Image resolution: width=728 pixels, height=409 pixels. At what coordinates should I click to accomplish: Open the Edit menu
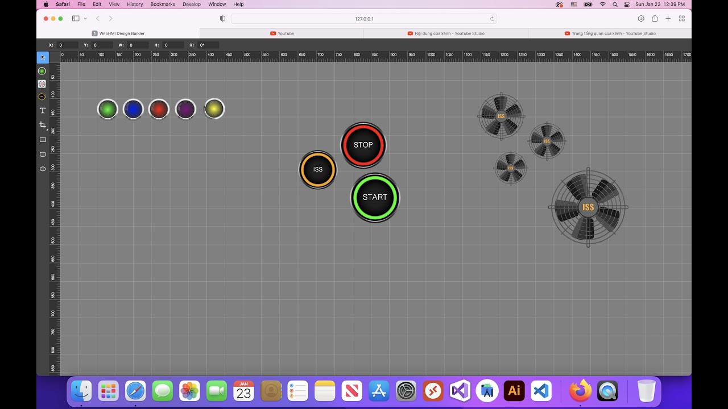click(97, 4)
